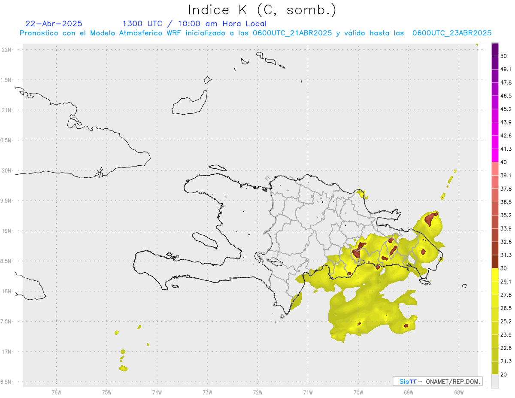Click longitude label '69W'
Viewport: 515px width, 398px height.
tap(408, 392)
